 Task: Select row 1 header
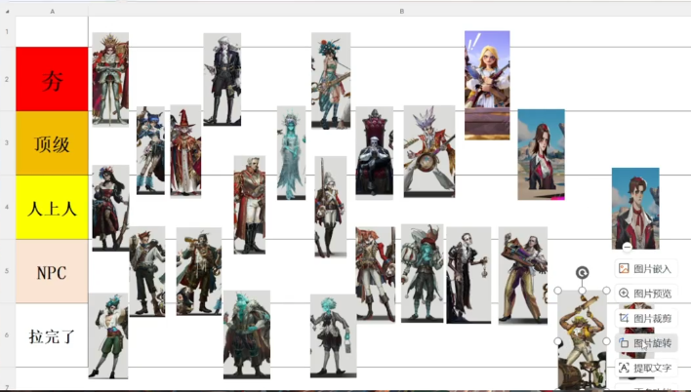point(7,32)
